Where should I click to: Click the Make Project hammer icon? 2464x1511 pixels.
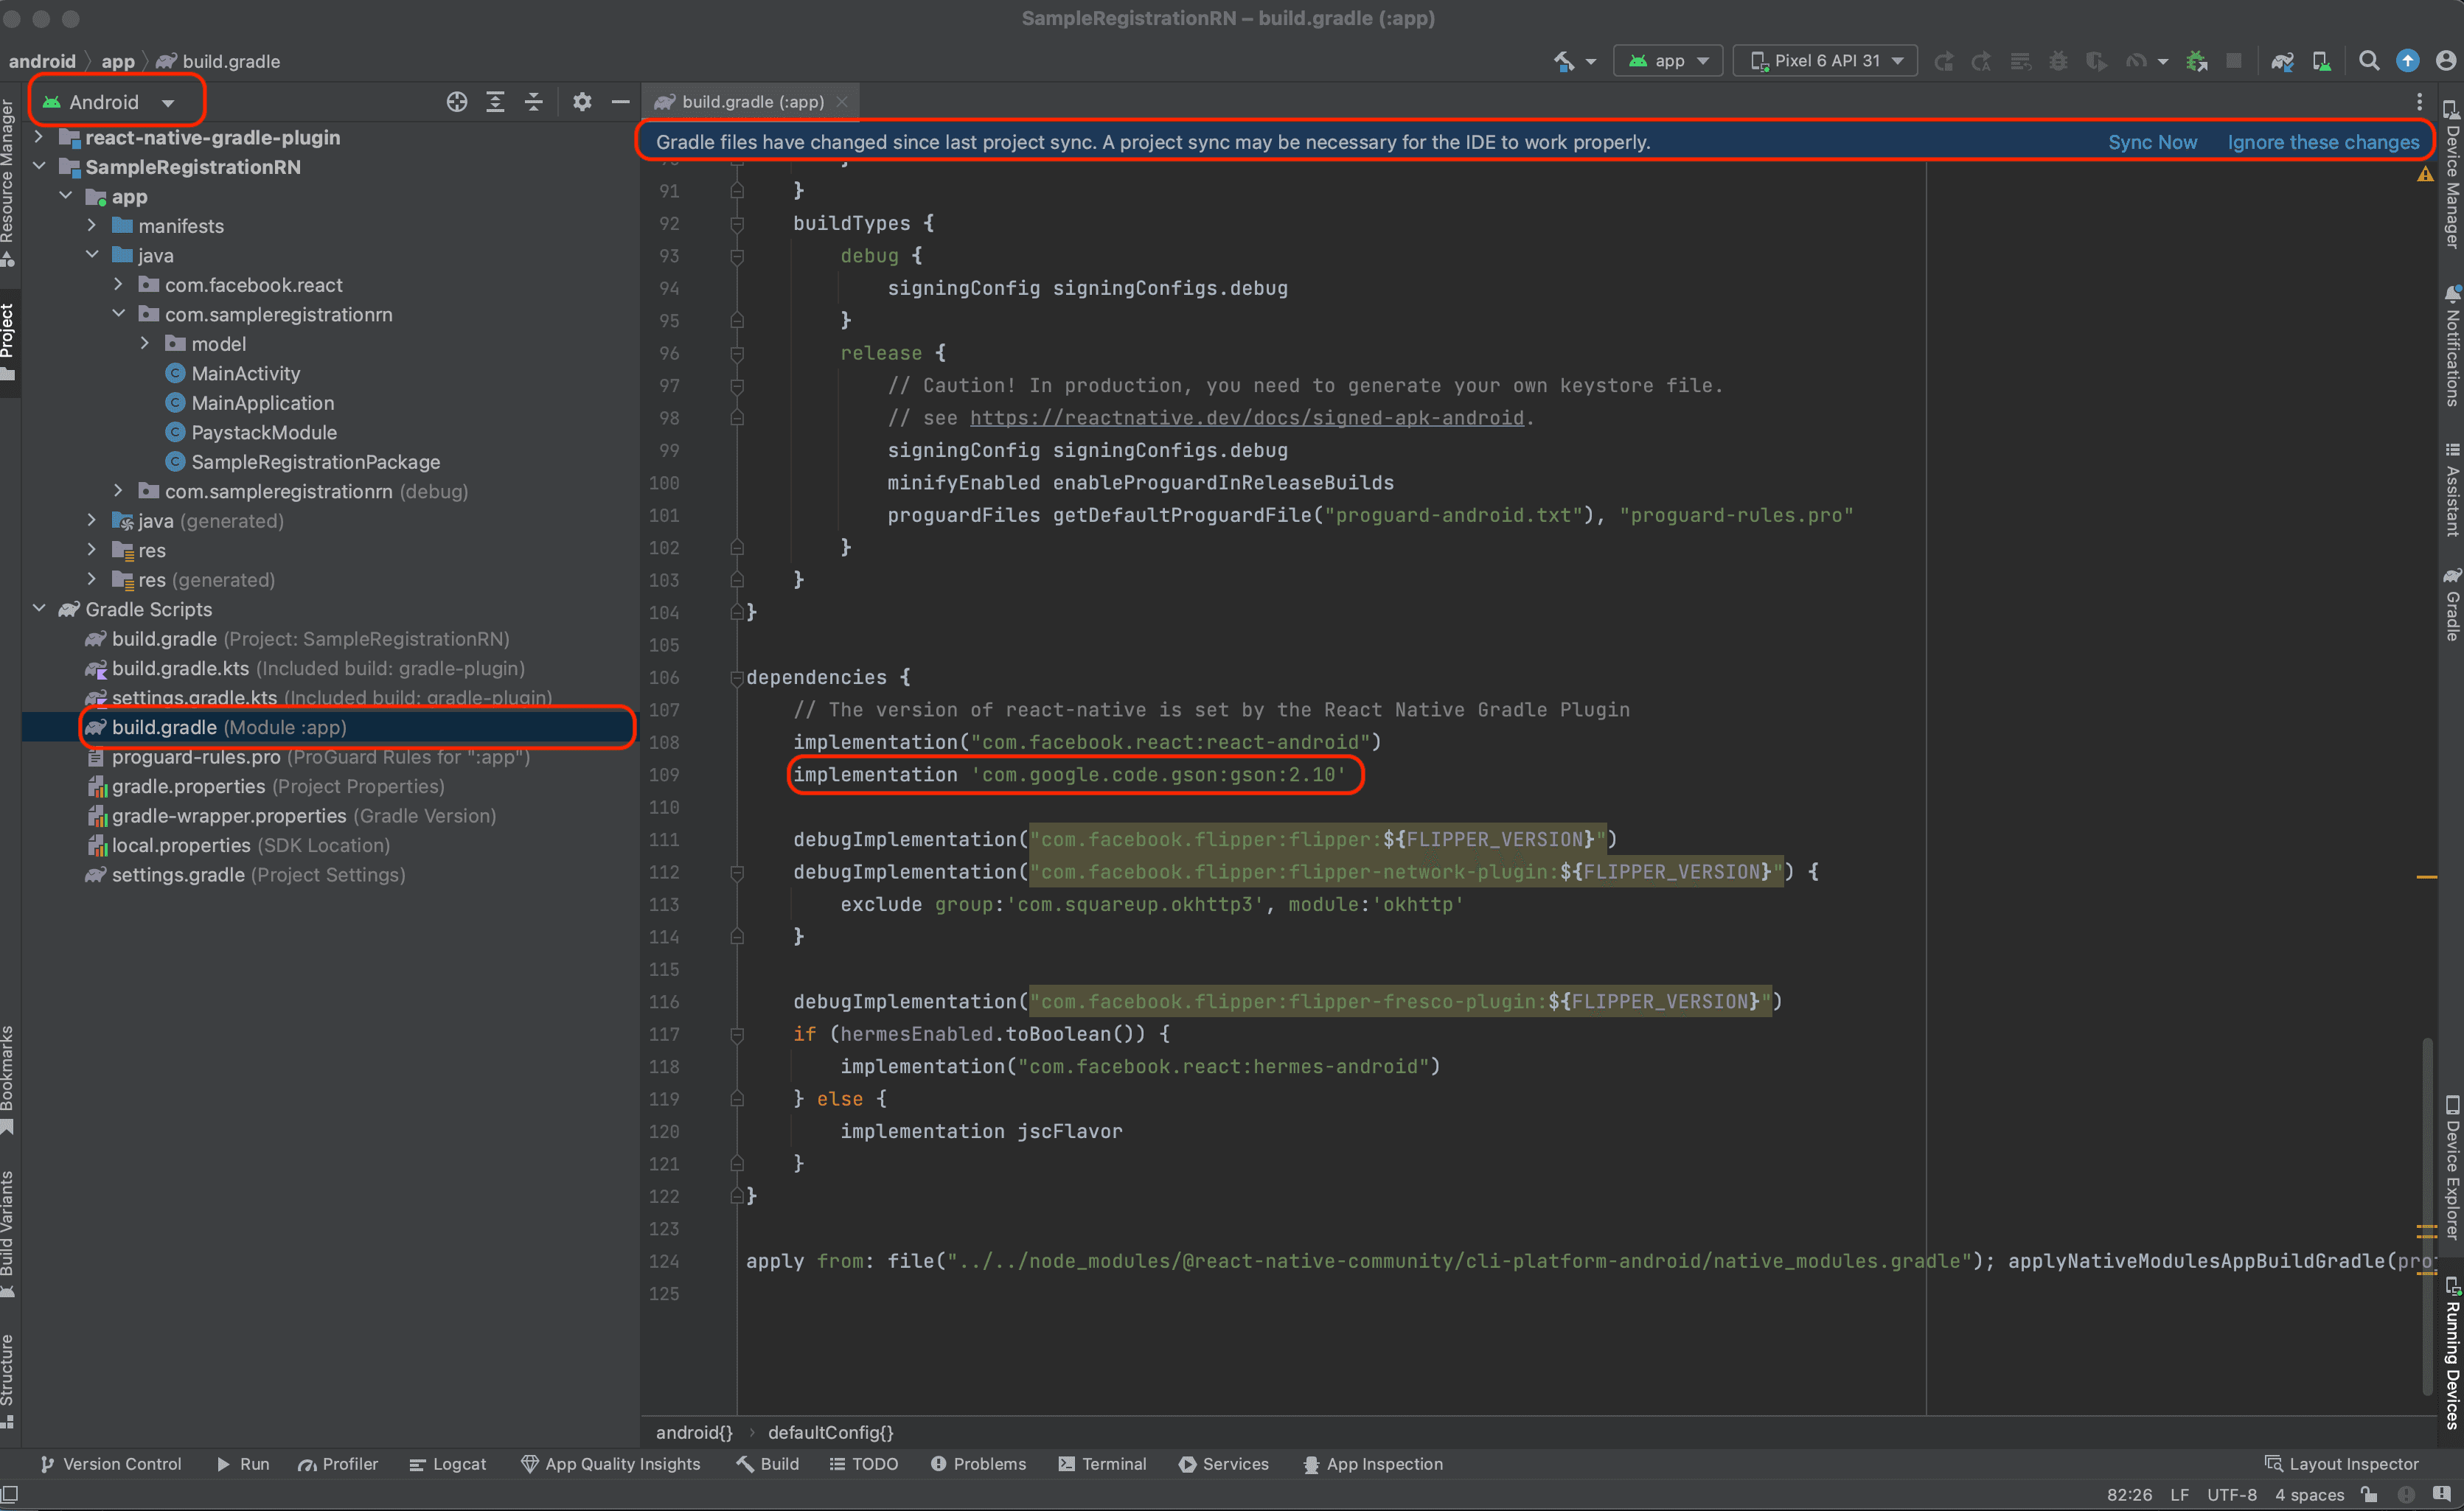[x=1564, y=61]
